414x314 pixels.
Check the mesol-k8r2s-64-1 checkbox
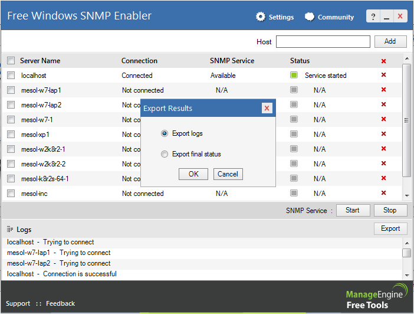(11, 179)
